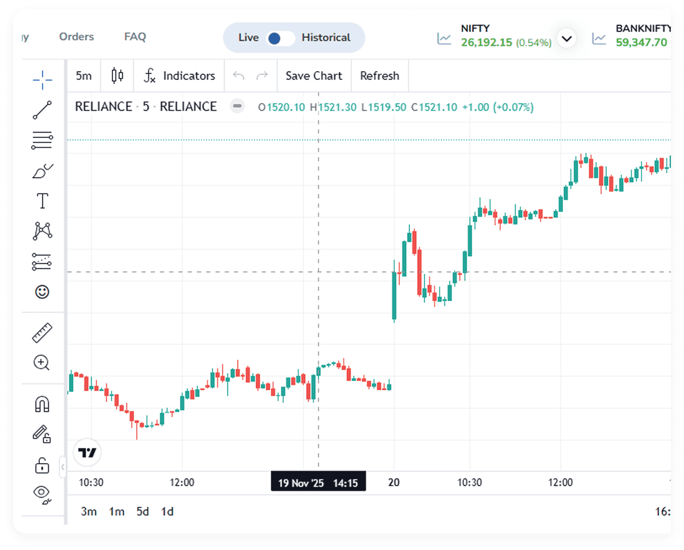
Task: Hide all drawings with eye icon
Action: [42, 494]
